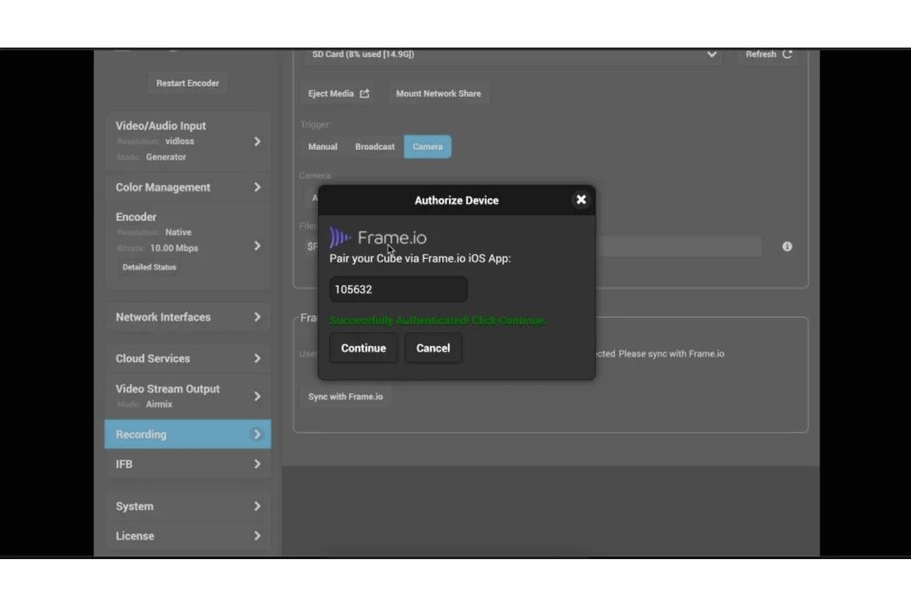Open the IFB section
Image resolution: width=911 pixels, height=607 pixels.
tap(188, 464)
